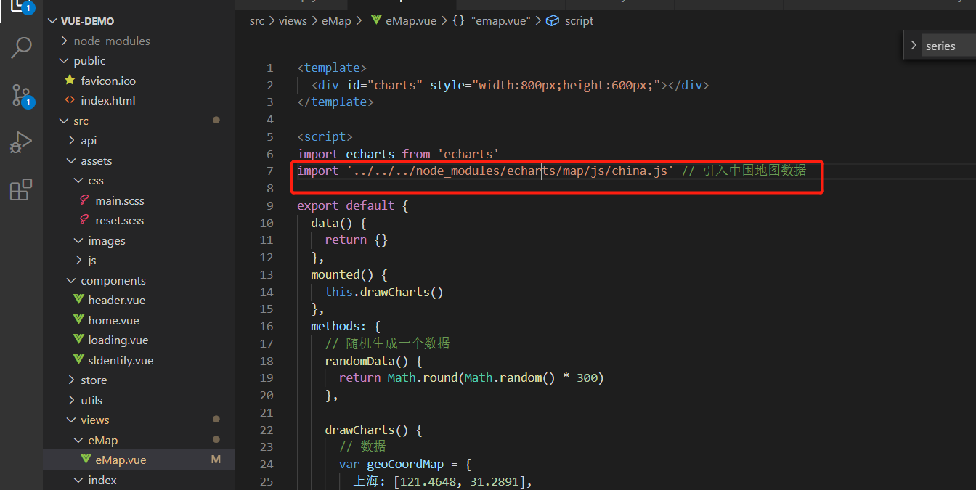Collapse the public folder
The height and width of the screenshot is (490, 976).
(64, 61)
